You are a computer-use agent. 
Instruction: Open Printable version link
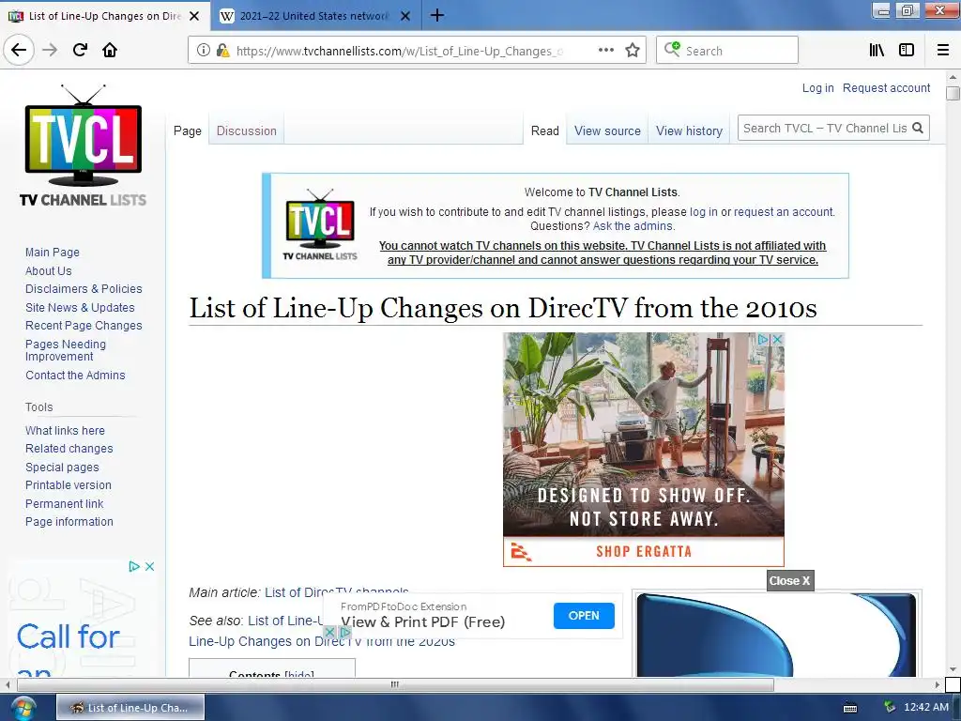point(68,485)
